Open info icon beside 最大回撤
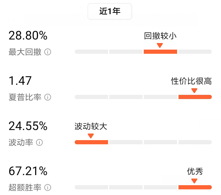This screenshot has width=221, height=195. pos(48,52)
